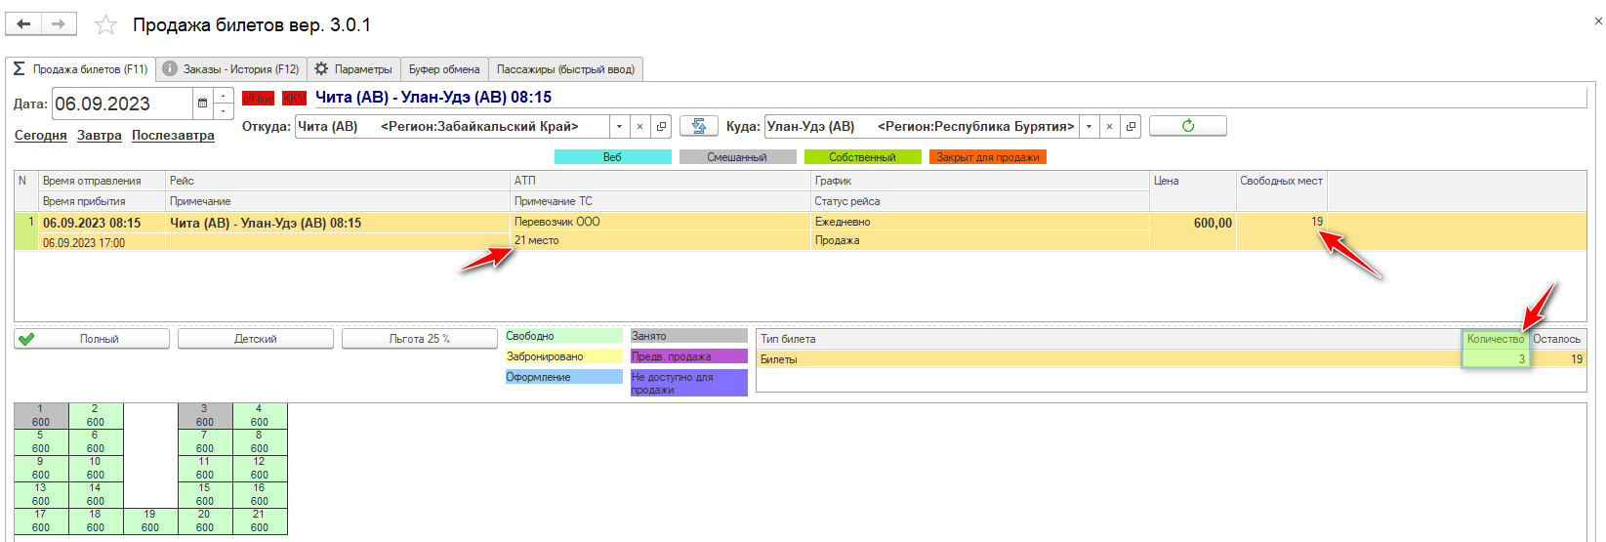Click the Закрыт для продажи color legend

point(987,157)
